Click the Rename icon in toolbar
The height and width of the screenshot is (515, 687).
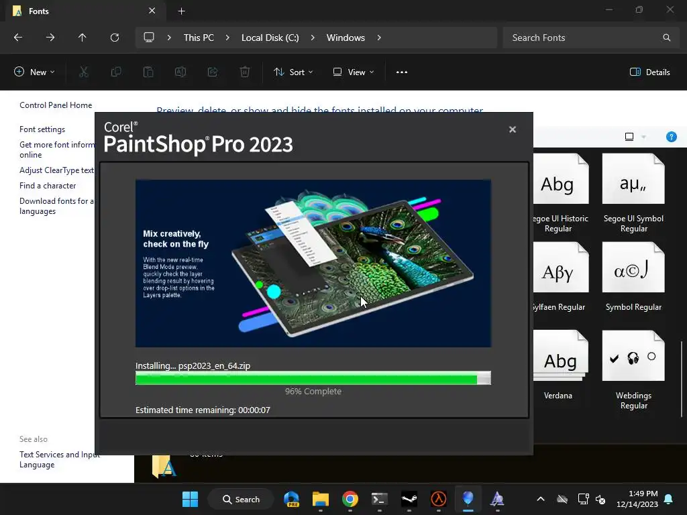[x=180, y=72]
